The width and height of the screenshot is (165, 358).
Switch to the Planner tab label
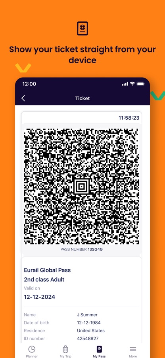pos(32,356)
